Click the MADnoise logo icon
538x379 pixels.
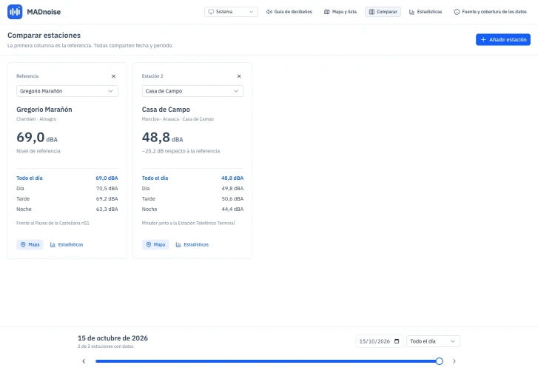click(x=15, y=12)
